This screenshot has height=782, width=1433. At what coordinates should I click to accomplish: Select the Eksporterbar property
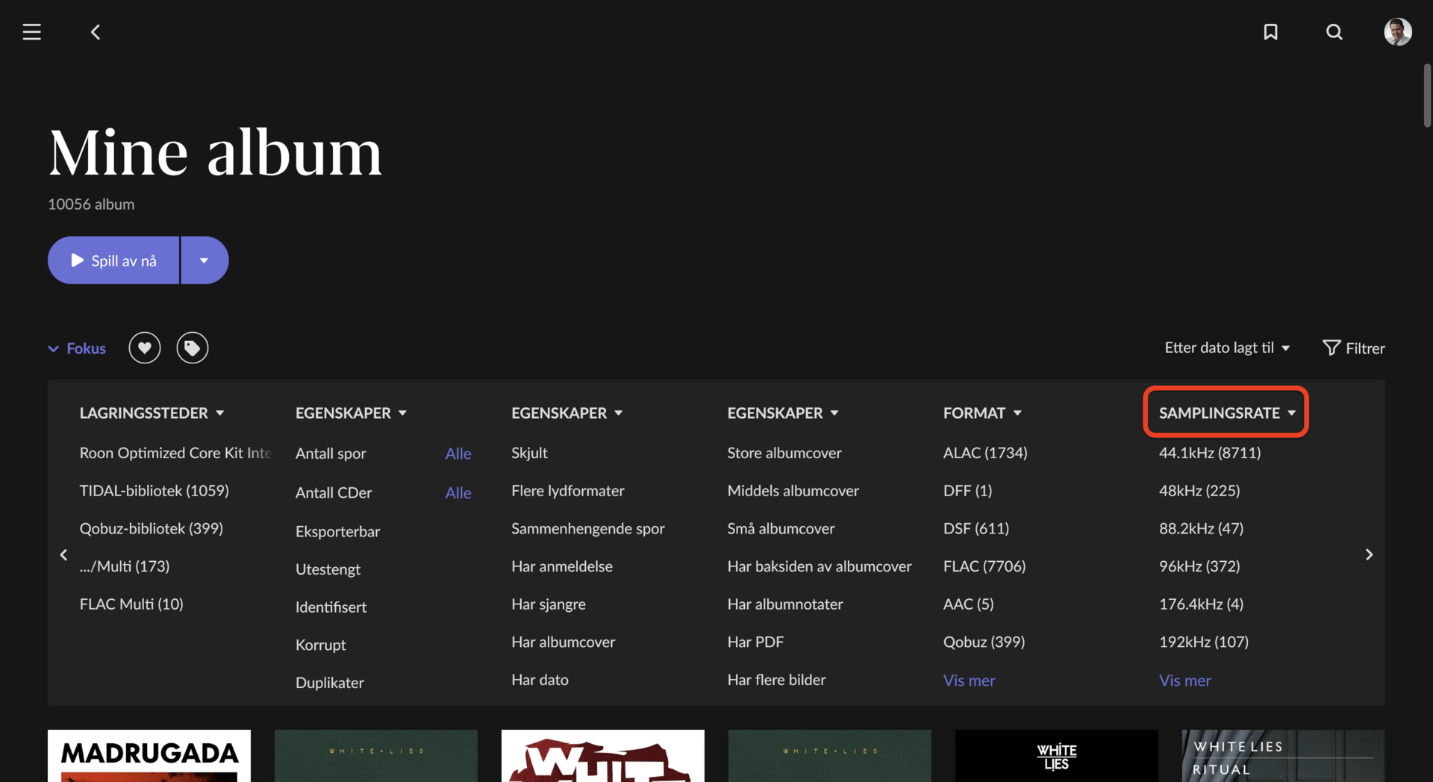[x=338, y=531]
